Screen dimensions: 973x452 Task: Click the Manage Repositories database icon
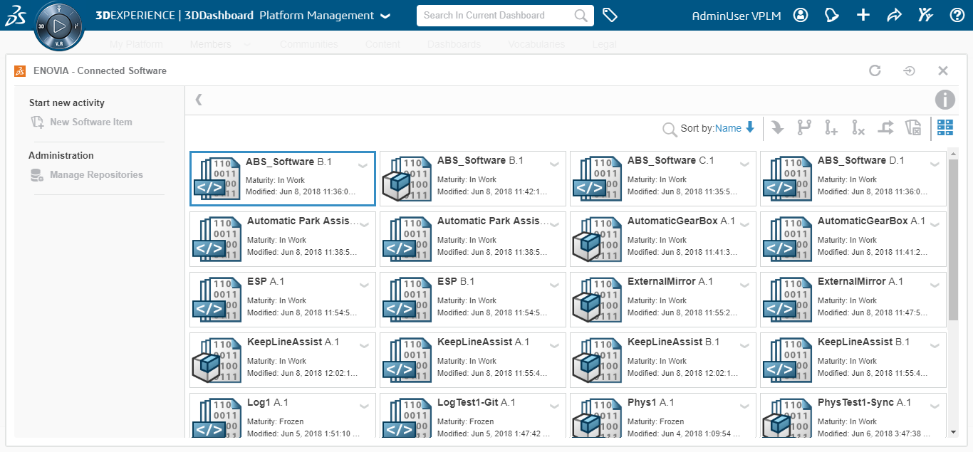(x=37, y=175)
